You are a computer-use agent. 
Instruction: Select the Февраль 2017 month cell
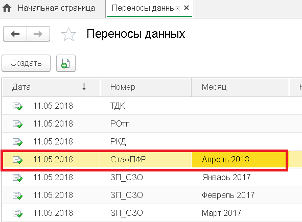pos(240,195)
